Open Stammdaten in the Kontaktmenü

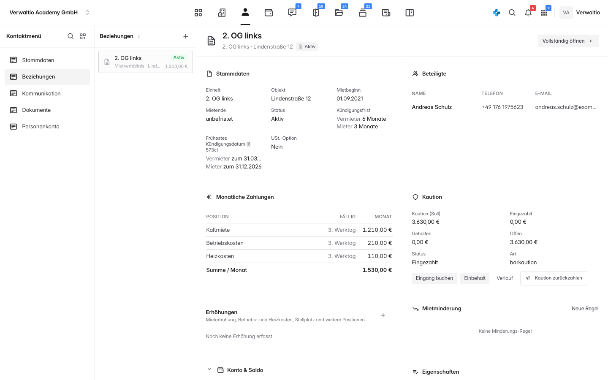click(47, 60)
